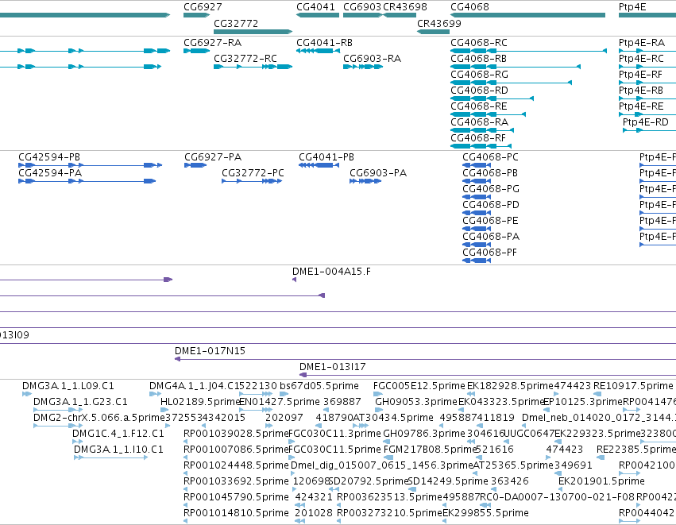Open protein CG4041-PB

tap(326, 157)
